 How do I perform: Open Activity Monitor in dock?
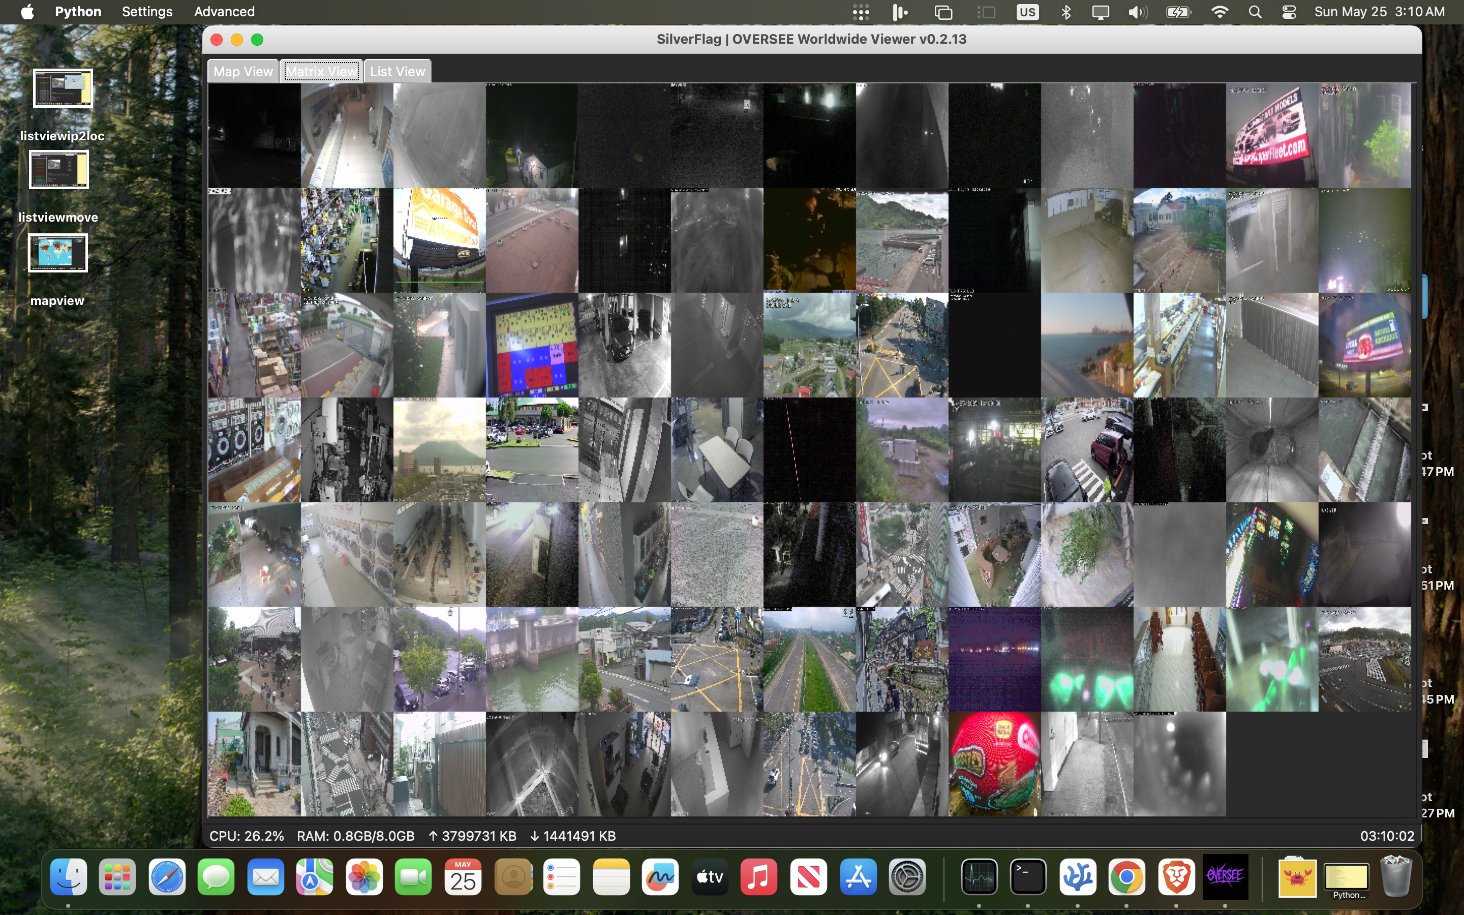coord(980,877)
